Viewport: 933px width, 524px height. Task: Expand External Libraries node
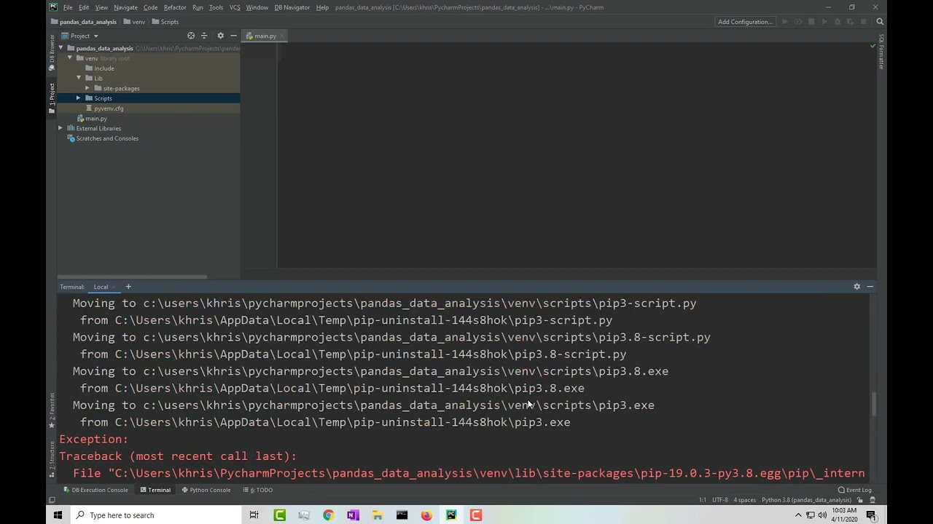pos(60,128)
